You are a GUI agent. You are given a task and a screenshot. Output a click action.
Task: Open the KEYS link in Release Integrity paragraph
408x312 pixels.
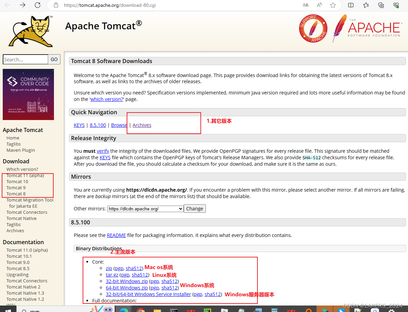(x=105, y=158)
